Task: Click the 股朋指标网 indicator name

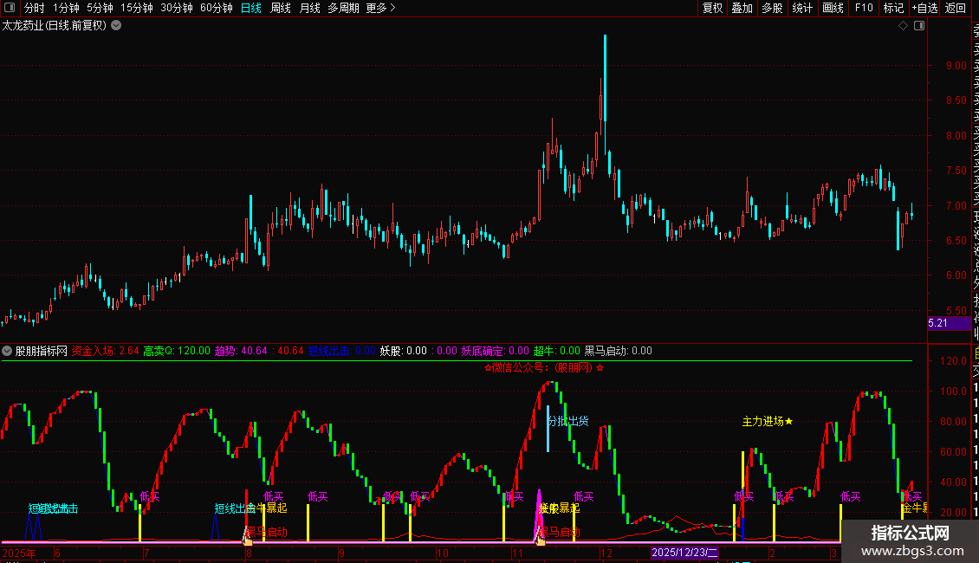Action: [42, 351]
